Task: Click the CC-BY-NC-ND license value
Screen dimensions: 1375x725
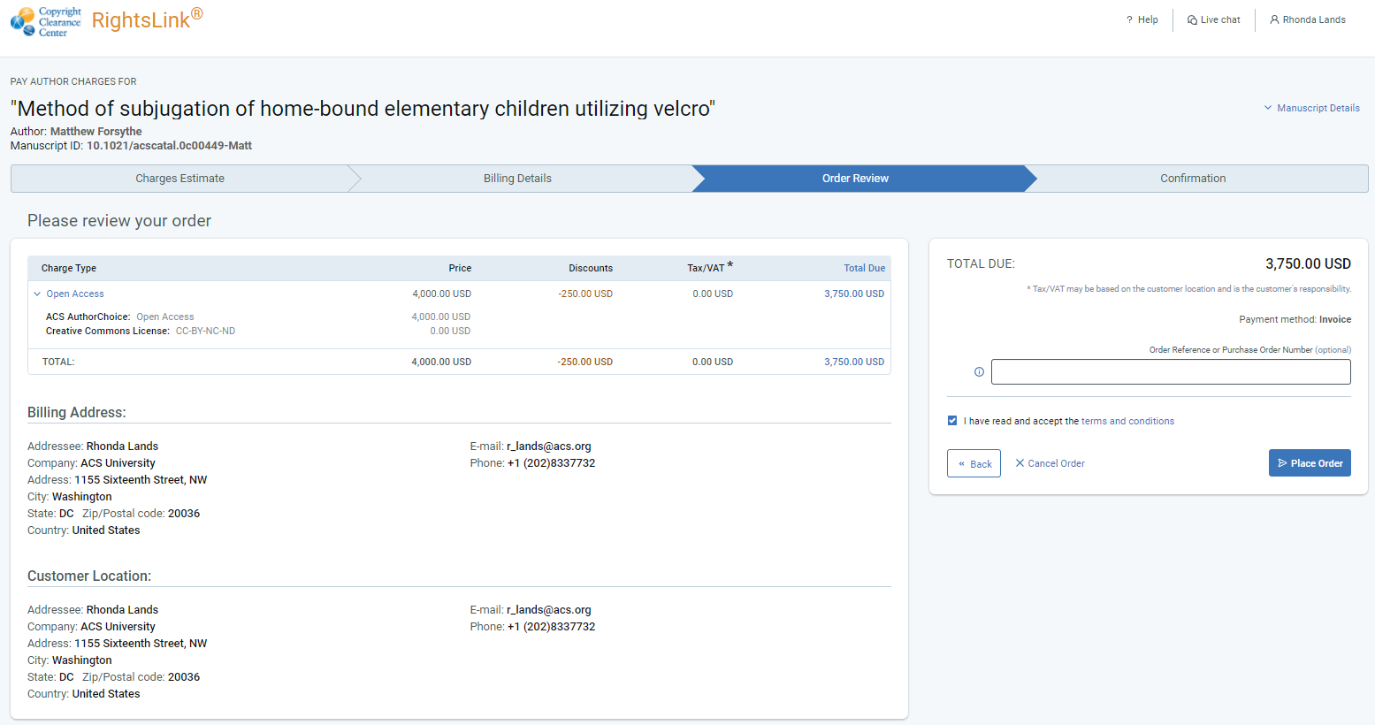Action: point(205,331)
